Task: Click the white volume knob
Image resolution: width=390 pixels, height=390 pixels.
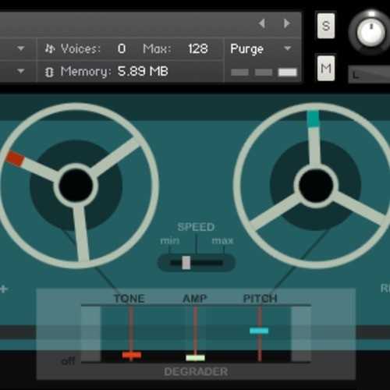Action: click(x=371, y=33)
